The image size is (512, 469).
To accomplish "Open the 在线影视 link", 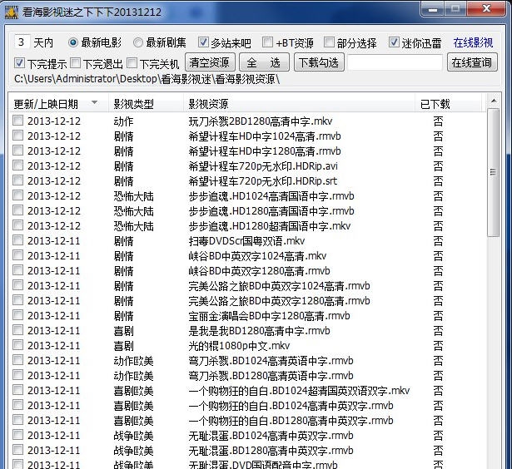I will pyautogui.click(x=473, y=42).
